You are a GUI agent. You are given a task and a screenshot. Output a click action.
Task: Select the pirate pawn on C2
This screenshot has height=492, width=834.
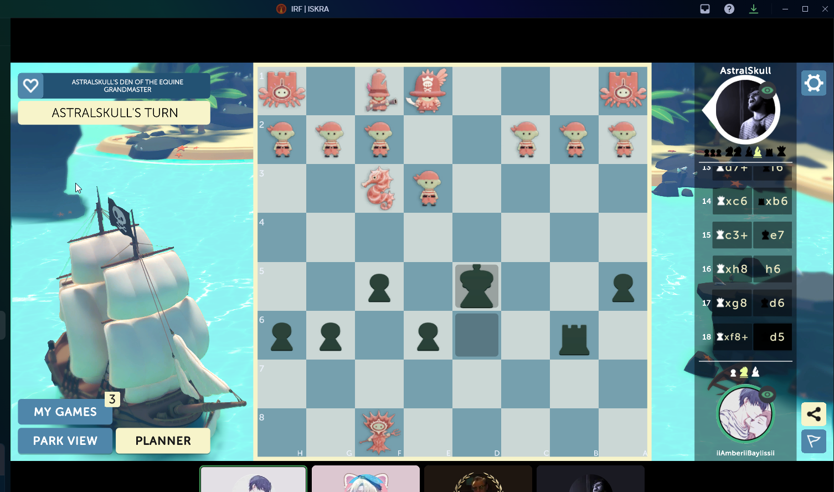[x=526, y=140]
